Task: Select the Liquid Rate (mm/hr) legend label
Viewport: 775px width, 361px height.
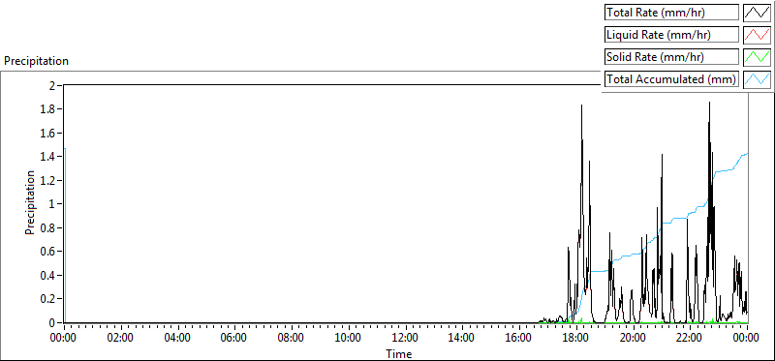Action: [671, 35]
